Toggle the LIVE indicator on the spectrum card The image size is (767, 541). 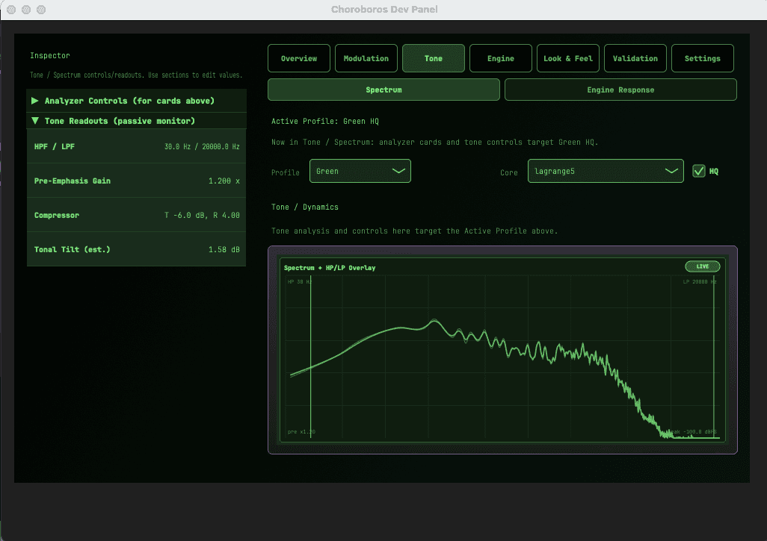[701, 266]
